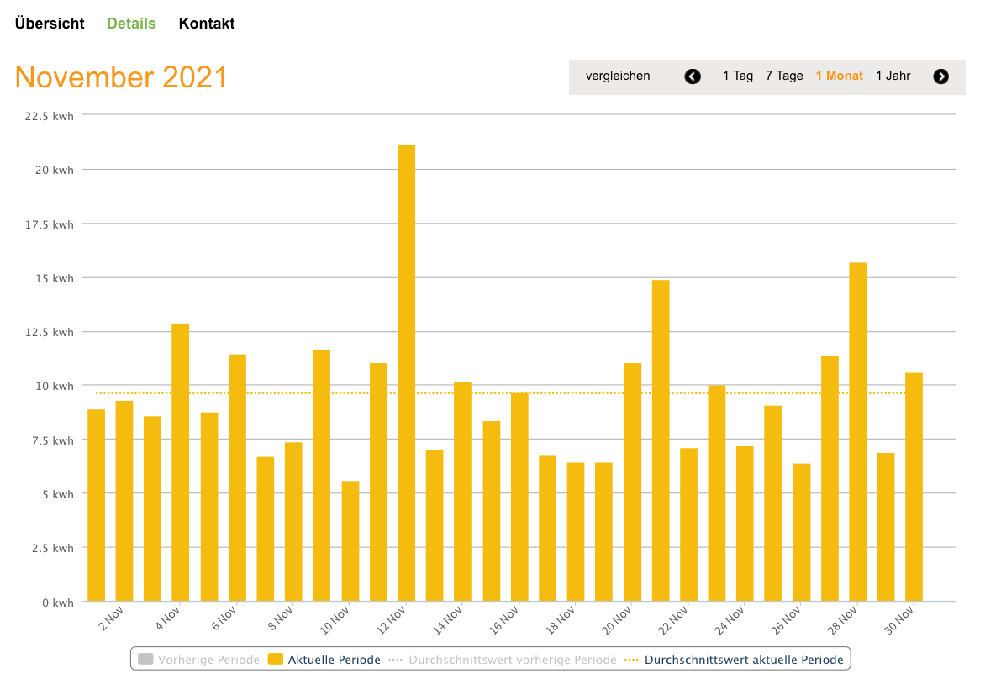Click the bar for 26 Nov
This screenshot has height=674, width=1001.
pyautogui.click(x=802, y=532)
